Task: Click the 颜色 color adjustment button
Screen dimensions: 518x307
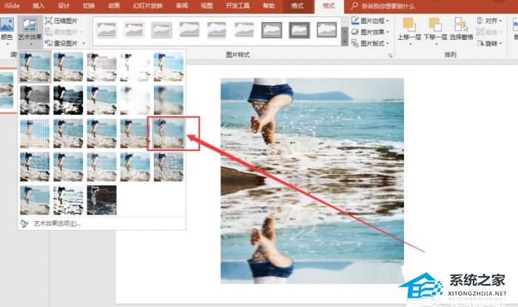Action: tap(6, 30)
